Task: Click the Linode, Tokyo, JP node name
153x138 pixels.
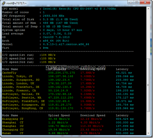Action: tap(17, 76)
